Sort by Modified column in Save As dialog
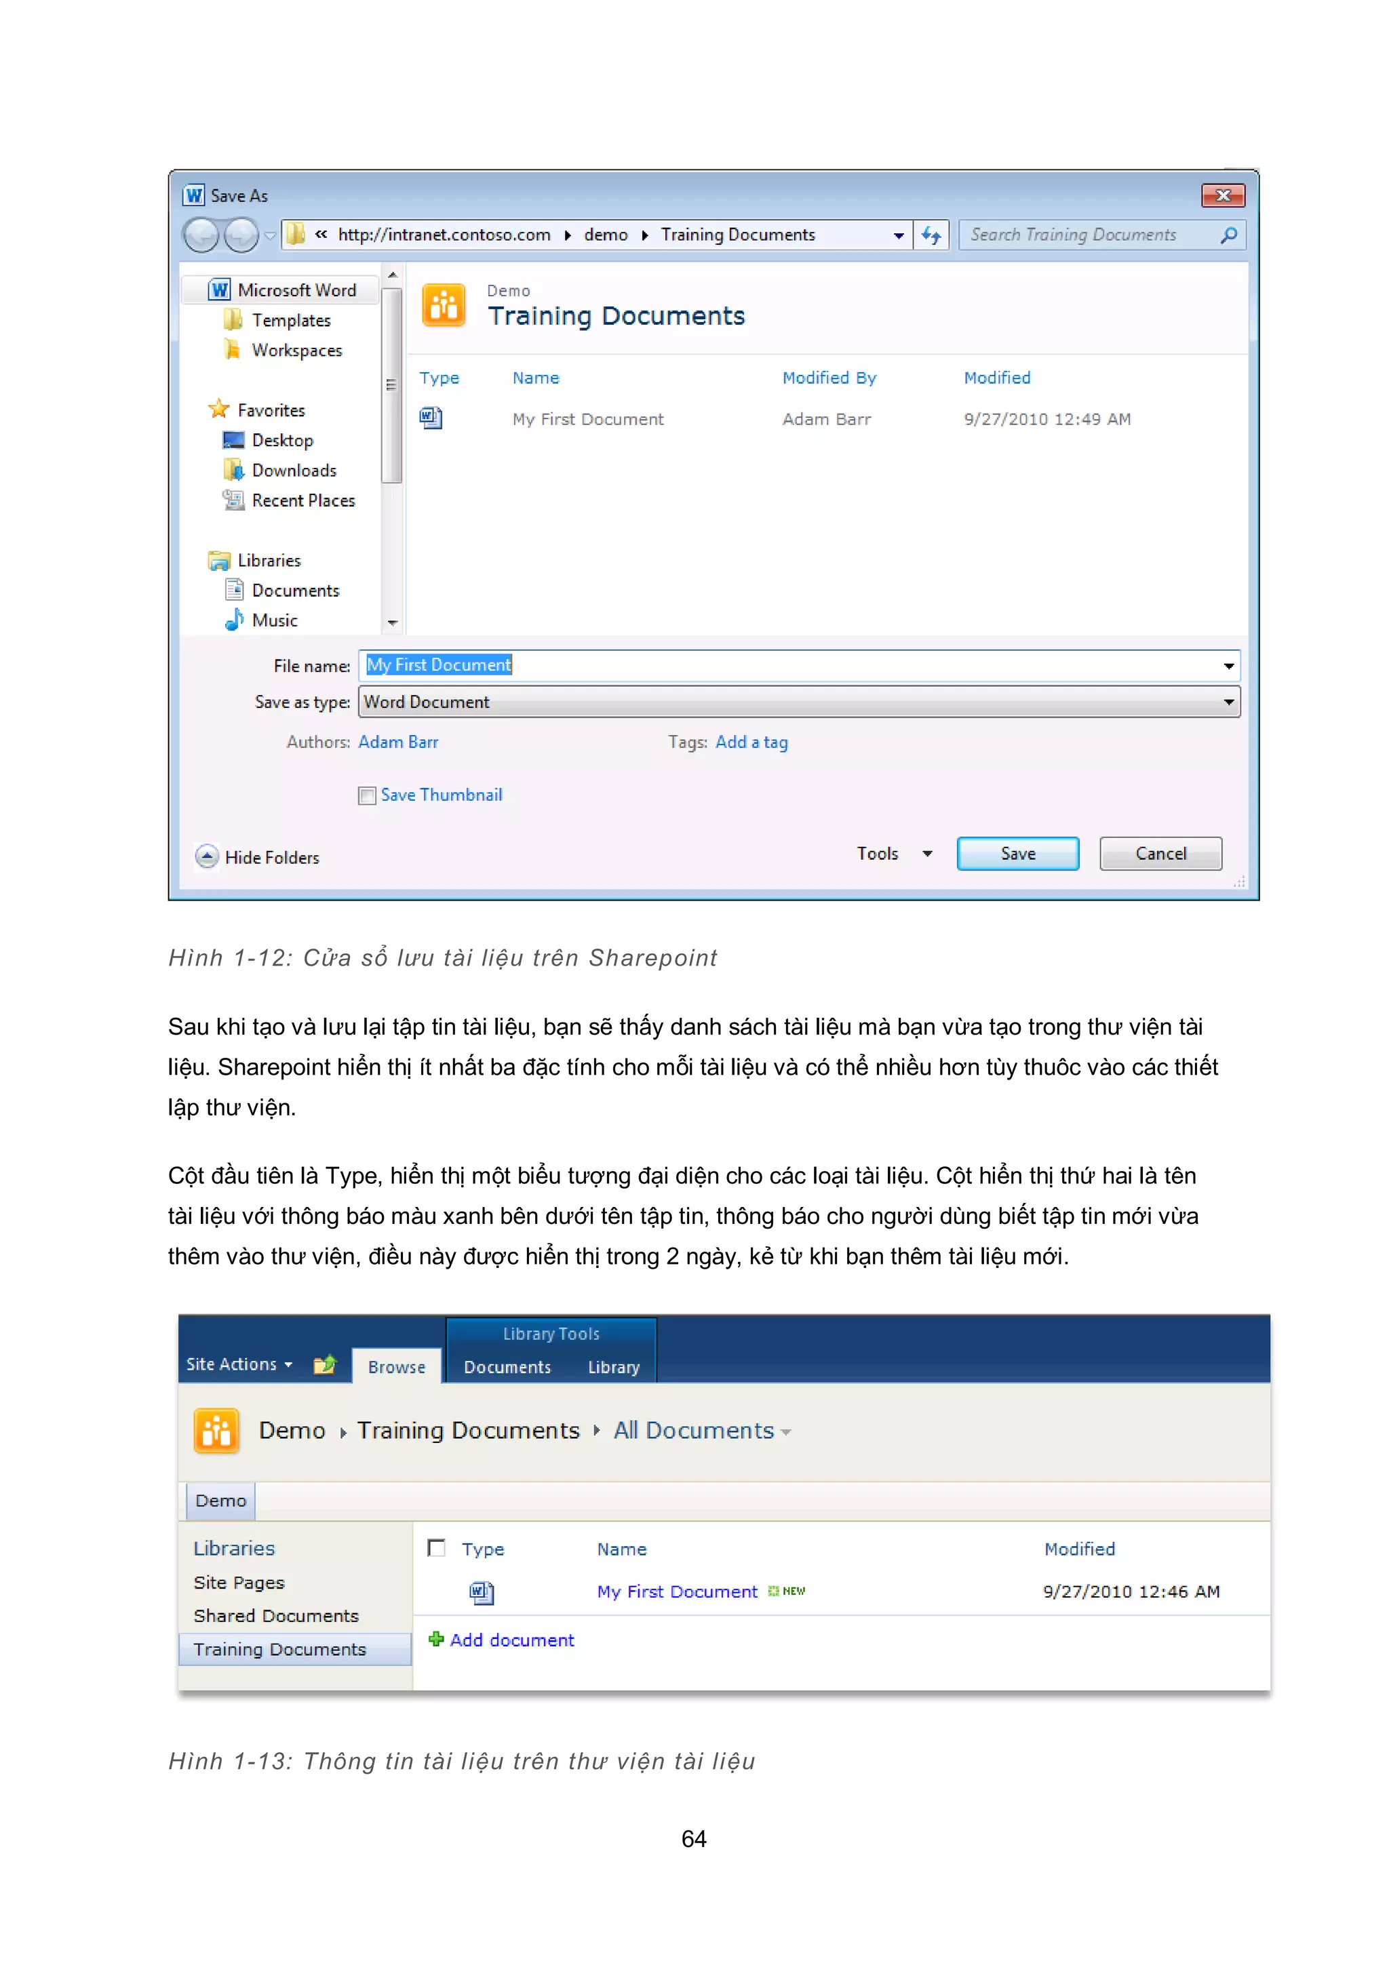1389x1963 pixels. (x=997, y=378)
